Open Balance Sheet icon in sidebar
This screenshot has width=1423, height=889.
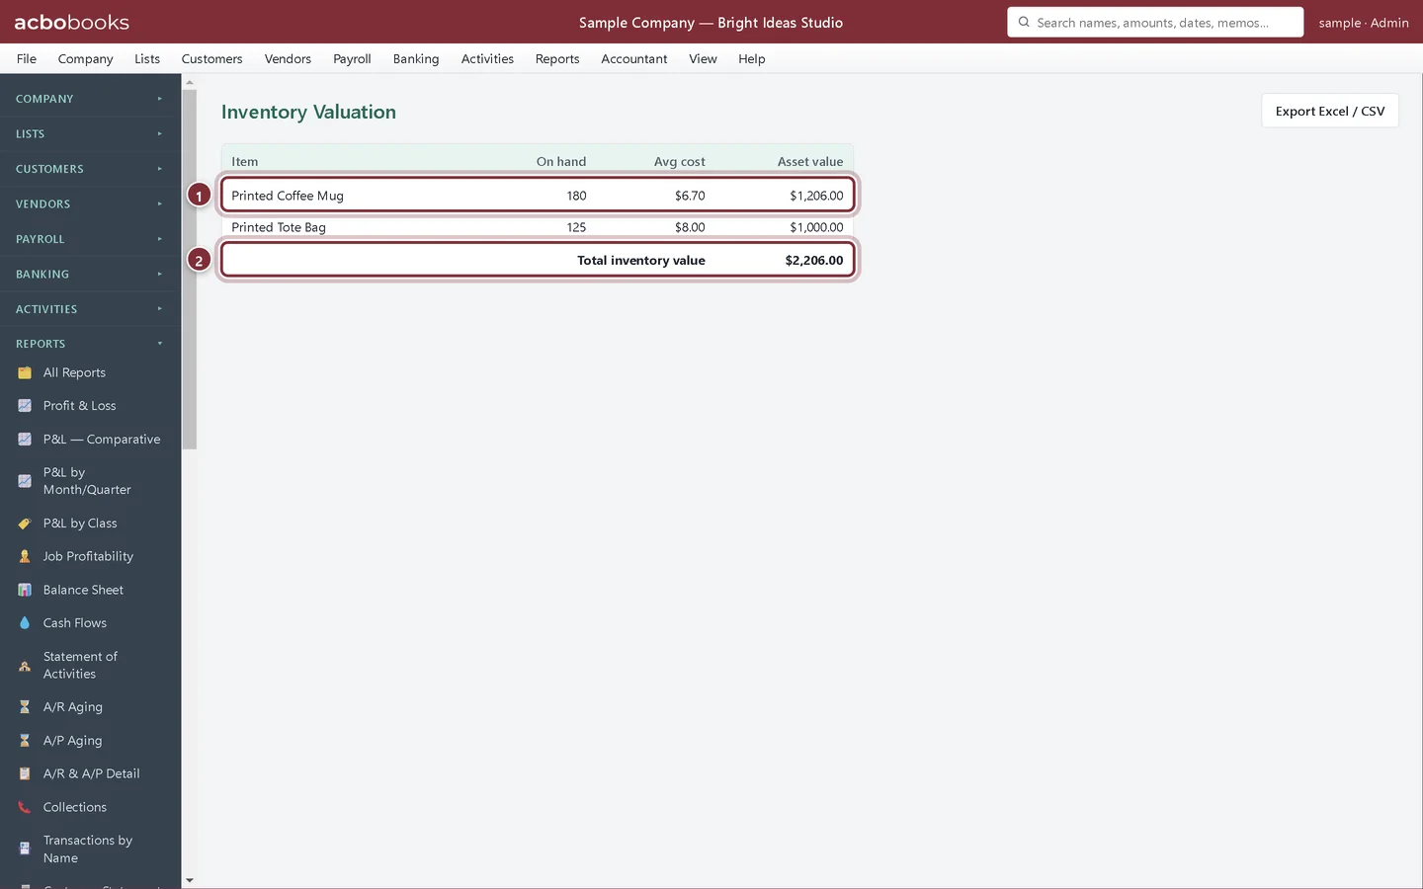(25, 590)
